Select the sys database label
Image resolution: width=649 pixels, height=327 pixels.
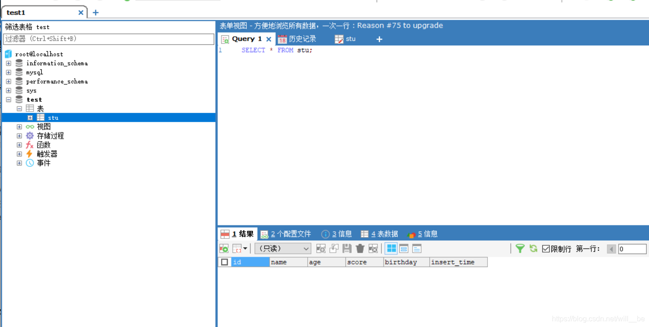31,91
